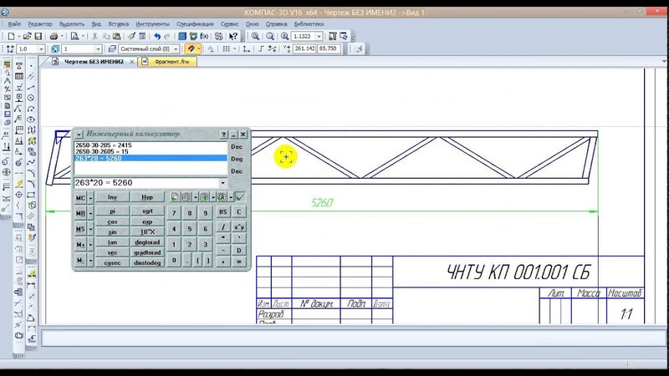
Task: Click the calculator copy result icon
Action: click(186, 197)
